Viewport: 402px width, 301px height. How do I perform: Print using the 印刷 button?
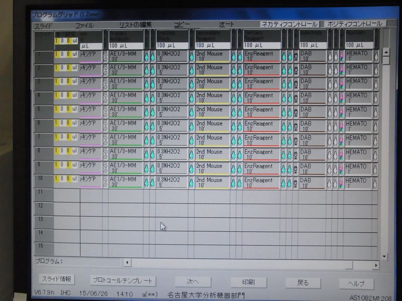tap(248, 282)
